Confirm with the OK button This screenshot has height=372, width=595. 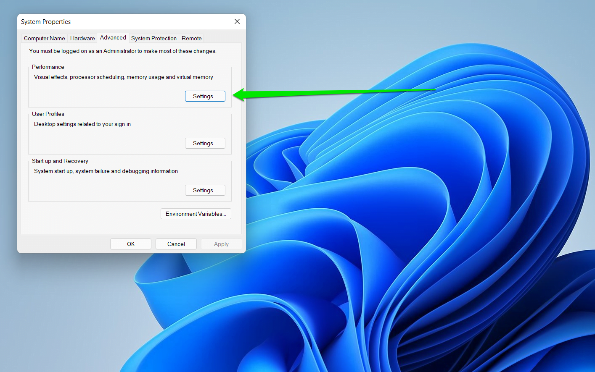131,244
